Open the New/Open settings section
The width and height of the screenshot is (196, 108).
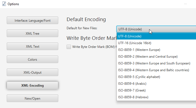click(x=32, y=98)
